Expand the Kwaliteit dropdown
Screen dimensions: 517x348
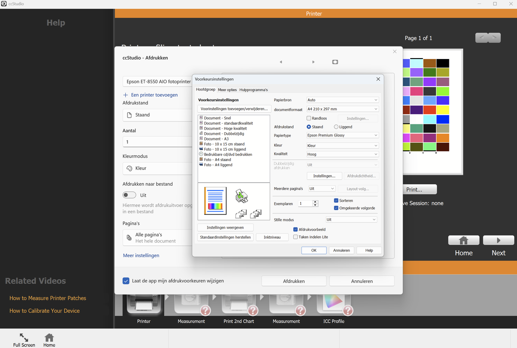(342, 154)
